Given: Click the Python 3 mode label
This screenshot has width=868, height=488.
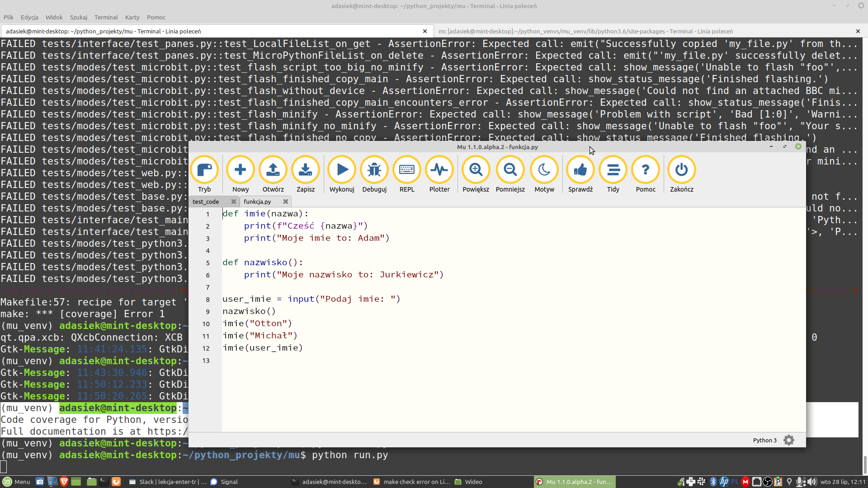Looking at the screenshot, I should click(x=764, y=440).
